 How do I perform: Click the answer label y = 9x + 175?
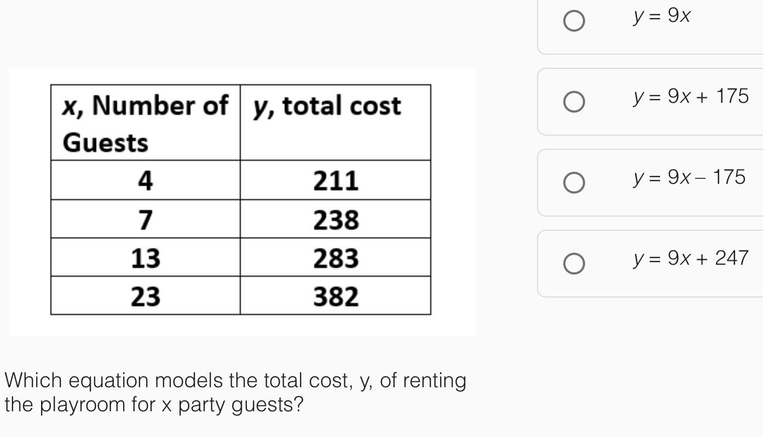click(x=691, y=96)
